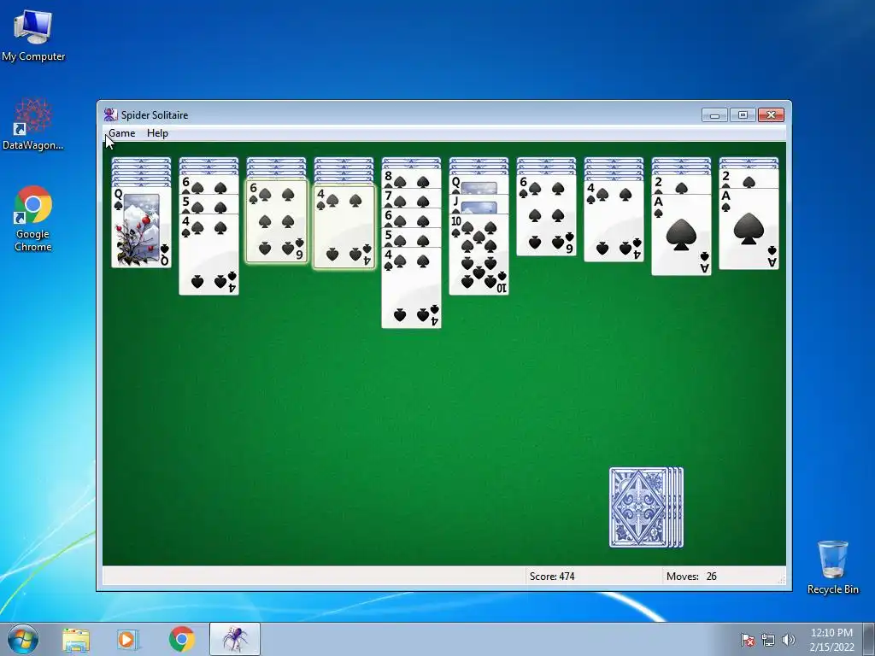Image resolution: width=875 pixels, height=656 pixels.
Task: Click the 5 of spades in second column
Action: (208, 205)
